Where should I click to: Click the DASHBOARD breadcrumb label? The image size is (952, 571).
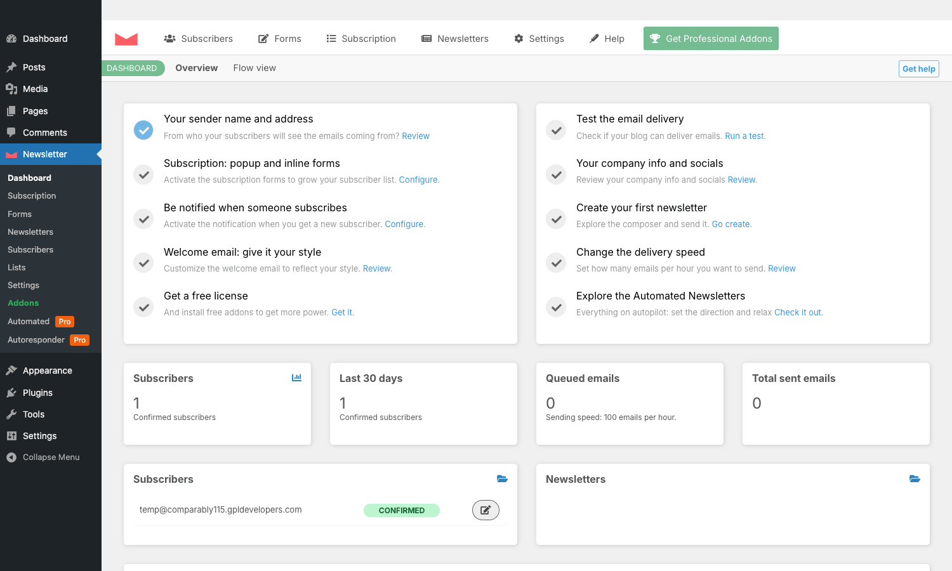click(132, 68)
